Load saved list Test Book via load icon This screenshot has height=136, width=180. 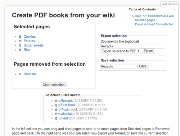pyautogui.click(x=59, y=105)
